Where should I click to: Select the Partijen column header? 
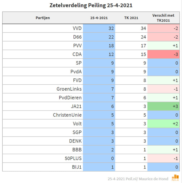click(x=43, y=18)
